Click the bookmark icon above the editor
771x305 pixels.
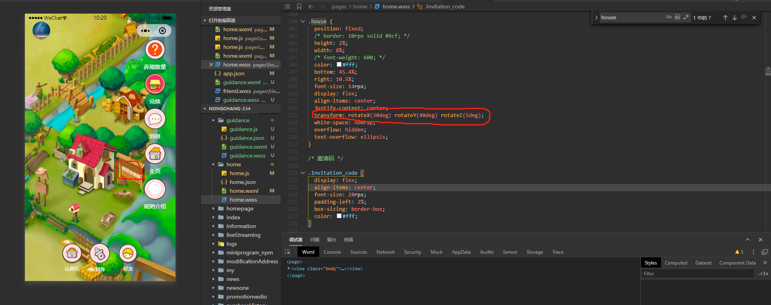coord(299,6)
